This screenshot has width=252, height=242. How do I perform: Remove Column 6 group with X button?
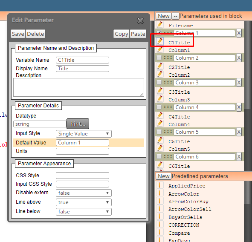239,157
